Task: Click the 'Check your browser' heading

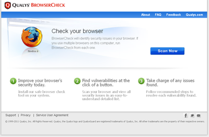Action: click(77, 31)
